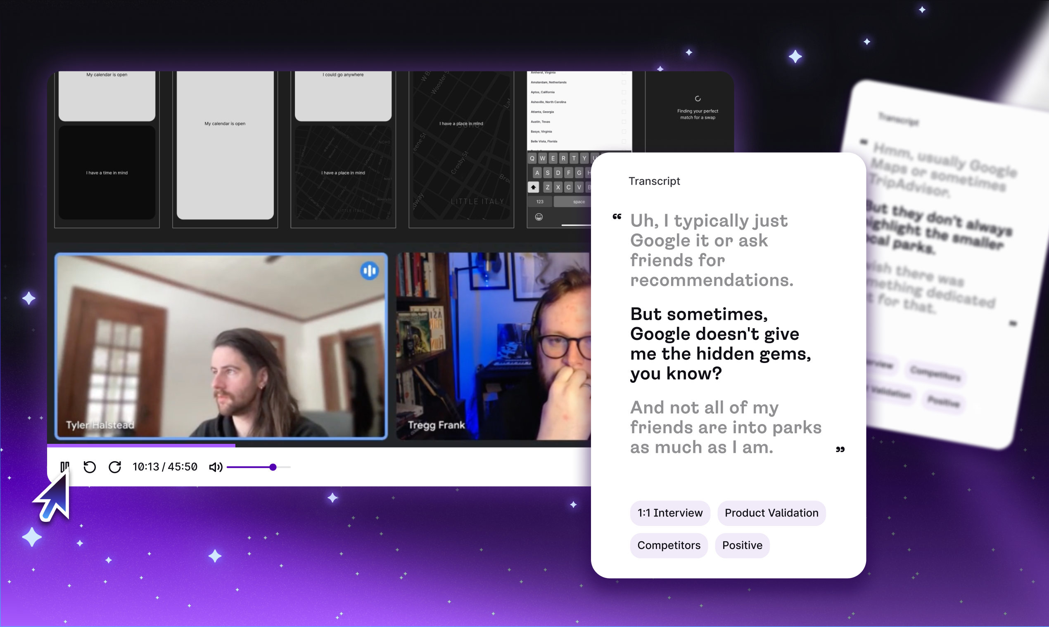This screenshot has height=627, width=1049.
Task: Check the Amsterdam, Netherlands checkbox
Action: pyautogui.click(x=624, y=82)
